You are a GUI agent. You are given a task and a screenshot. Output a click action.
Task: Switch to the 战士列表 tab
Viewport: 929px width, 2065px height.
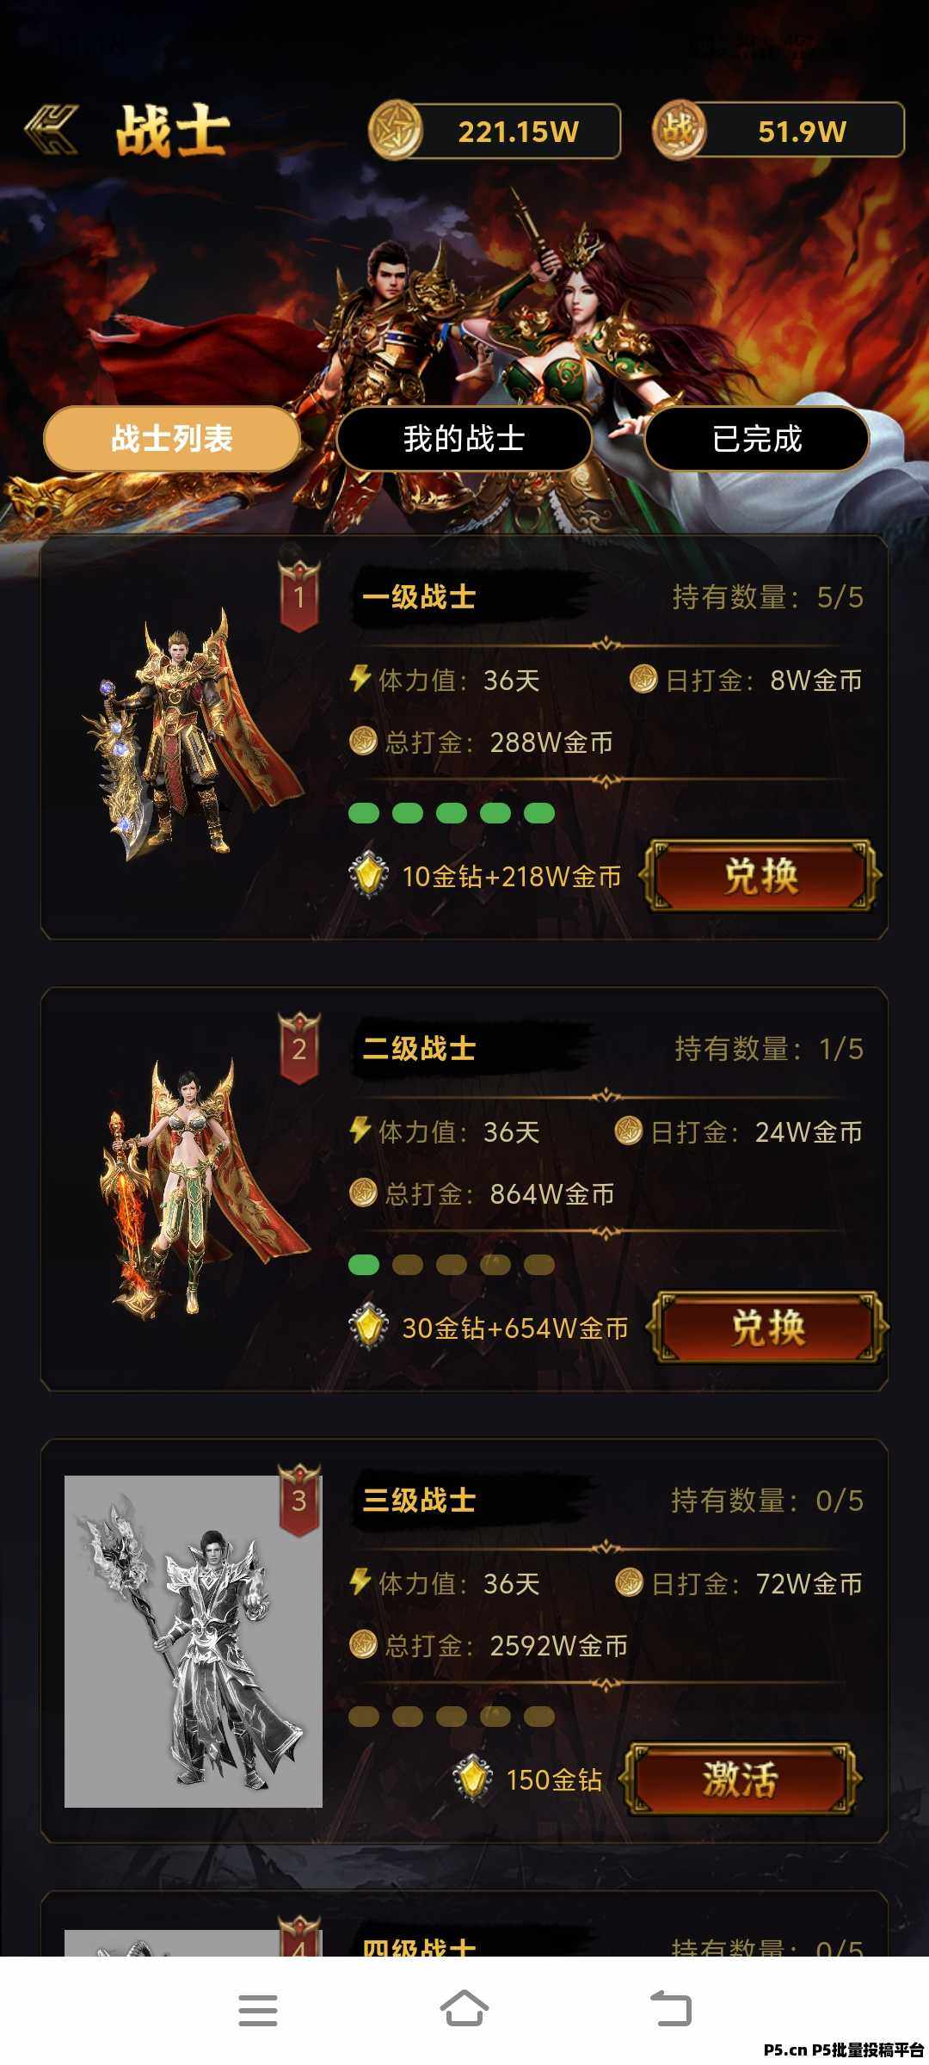pyautogui.click(x=172, y=439)
